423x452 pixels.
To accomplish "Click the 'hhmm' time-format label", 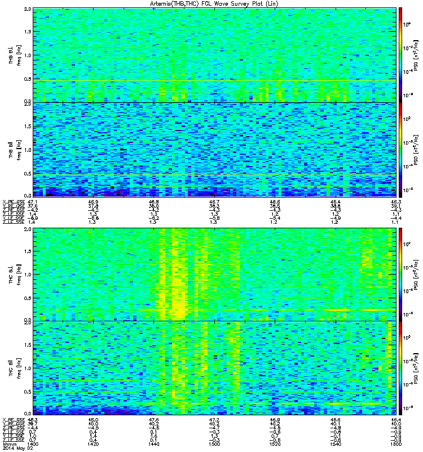I will click(x=10, y=444).
